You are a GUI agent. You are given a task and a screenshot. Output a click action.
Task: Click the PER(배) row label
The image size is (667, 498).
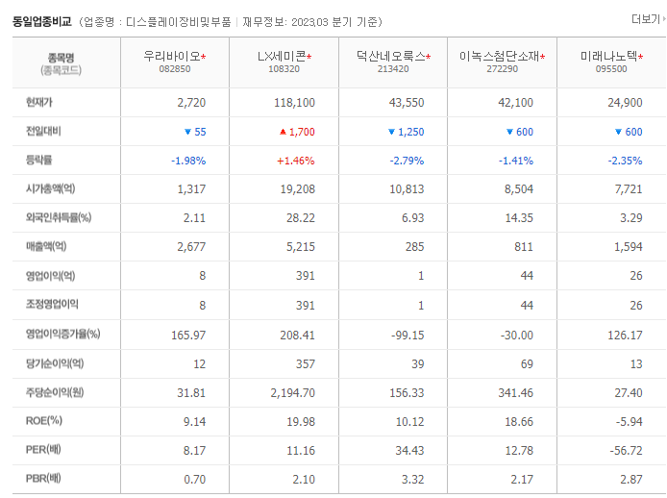[x=43, y=450]
